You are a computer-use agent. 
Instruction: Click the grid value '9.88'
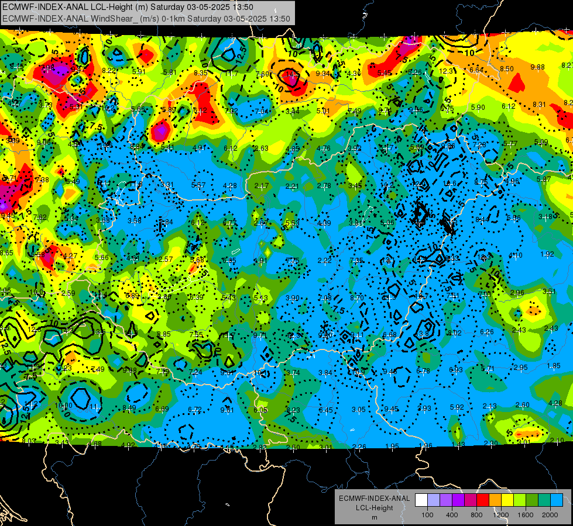click(x=537, y=67)
